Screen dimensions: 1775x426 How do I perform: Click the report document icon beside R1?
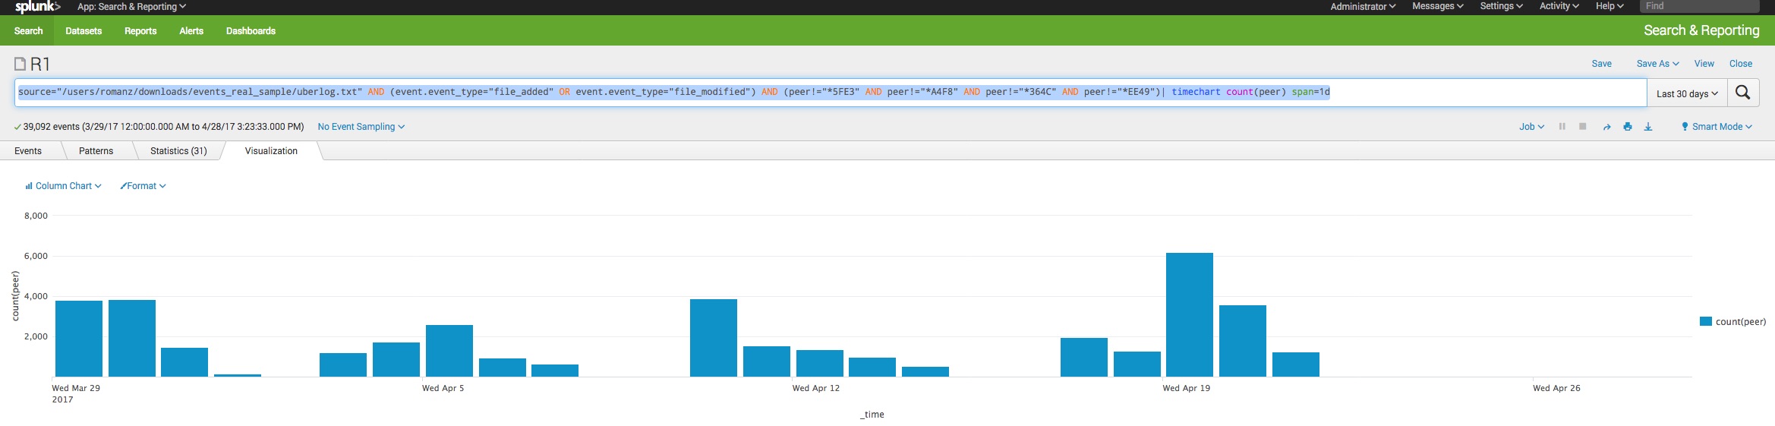[x=20, y=64]
